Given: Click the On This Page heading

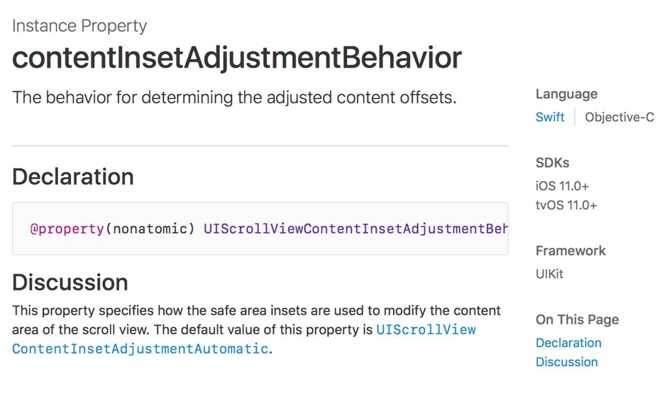Looking at the screenshot, I should click(577, 320).
